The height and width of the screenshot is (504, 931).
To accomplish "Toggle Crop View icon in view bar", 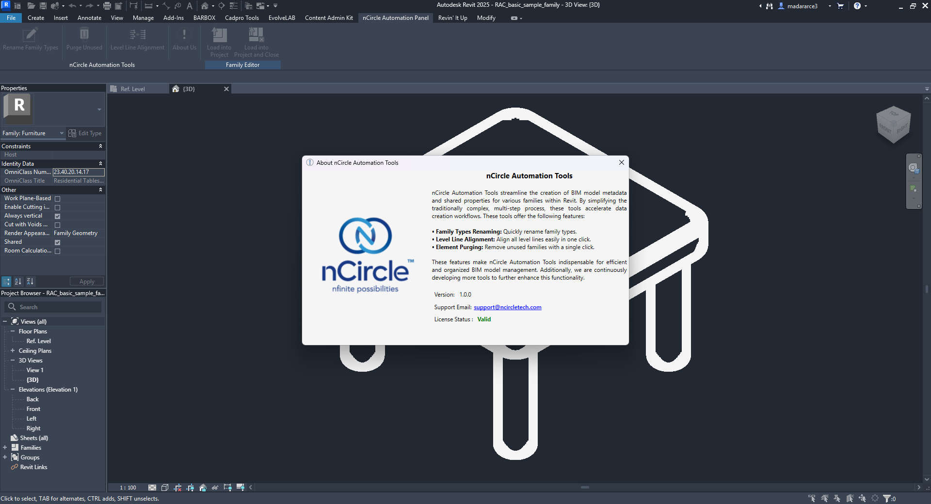I will pos(177,488).
